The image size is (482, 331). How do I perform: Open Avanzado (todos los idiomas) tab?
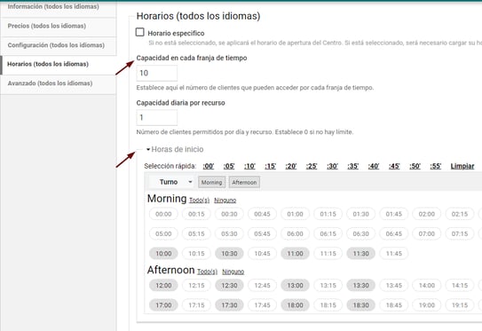(58, 83)
